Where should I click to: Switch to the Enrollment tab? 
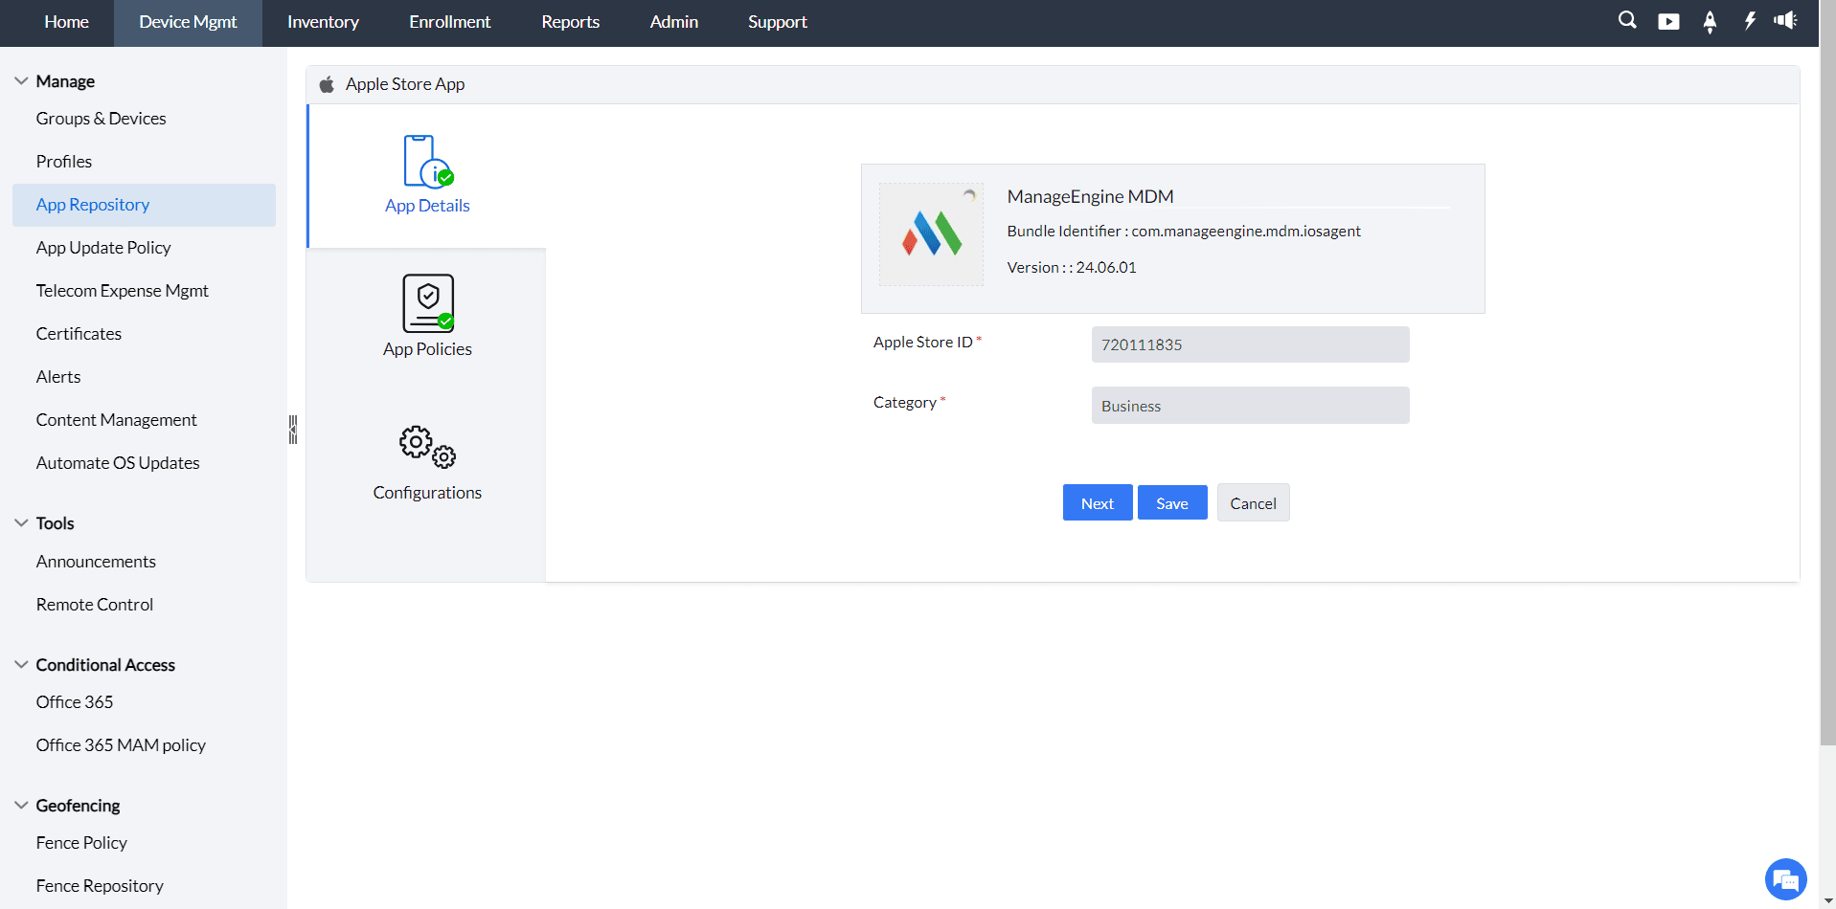(449, 21)
